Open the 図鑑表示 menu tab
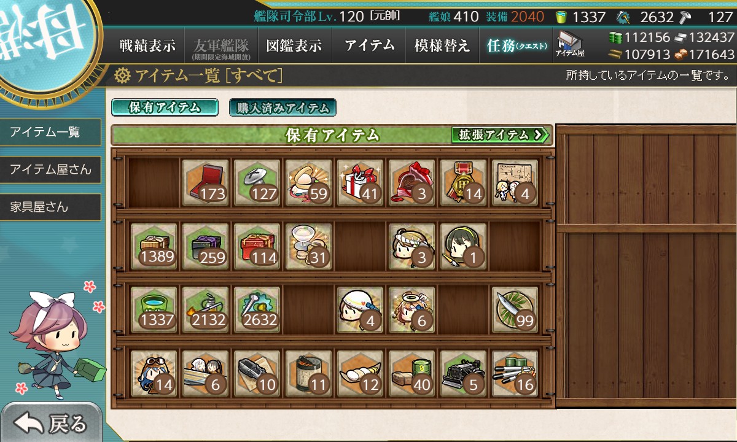Screen dimensions: 737x442 coord(294,45)
